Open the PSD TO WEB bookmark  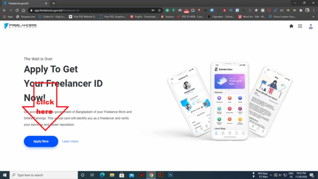tap(190, 16)
